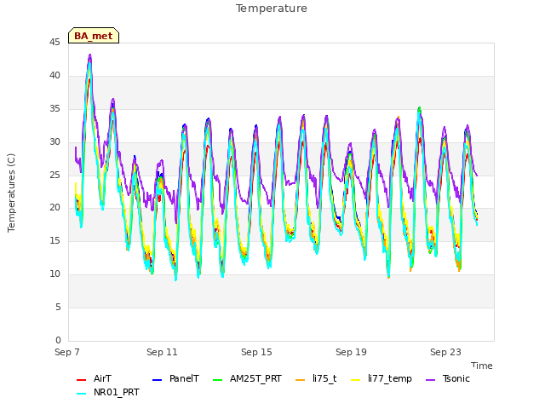
Task: Click the Sep 7 x-axis tick label
Action: point(67,352)
